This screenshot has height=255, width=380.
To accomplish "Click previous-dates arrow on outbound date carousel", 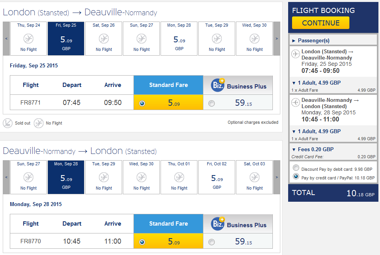I will 6,39.
